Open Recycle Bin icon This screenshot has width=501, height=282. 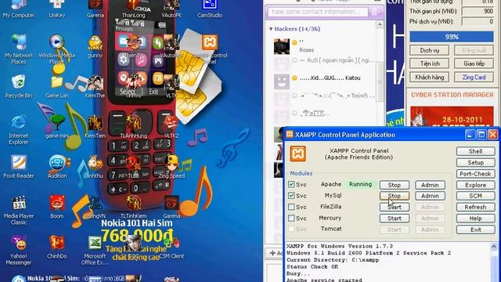(19, 86)
